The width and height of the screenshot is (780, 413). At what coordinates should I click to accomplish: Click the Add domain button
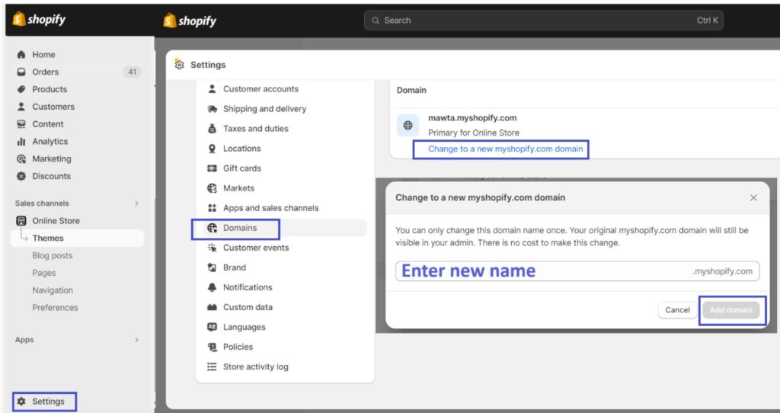730,310
